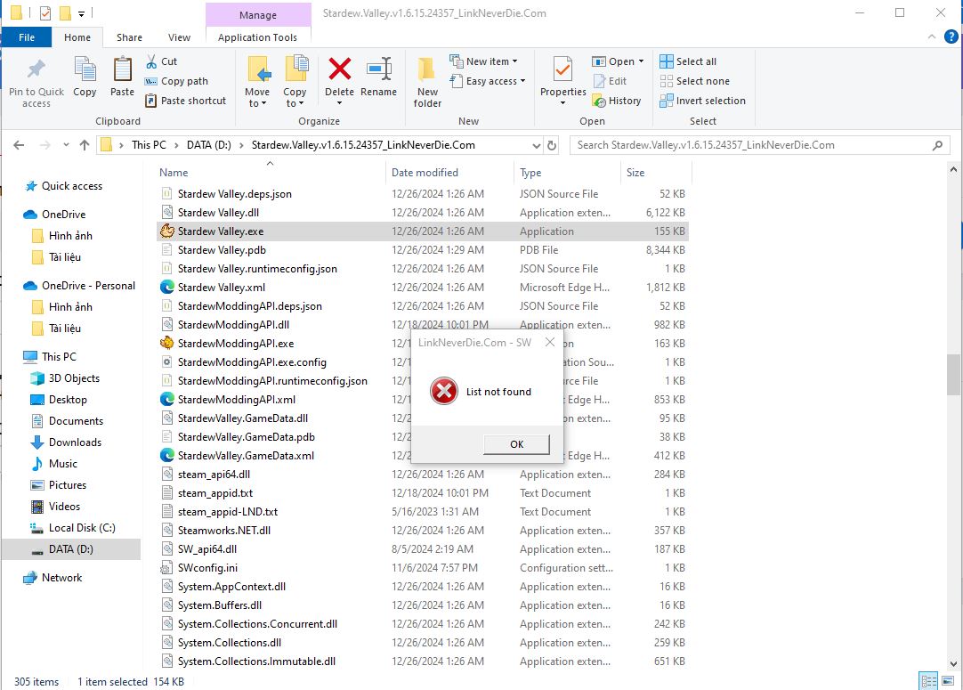Switch to large icons view in status bar
963x690 pixels.
pyautogui.click(x=949, y=681)
